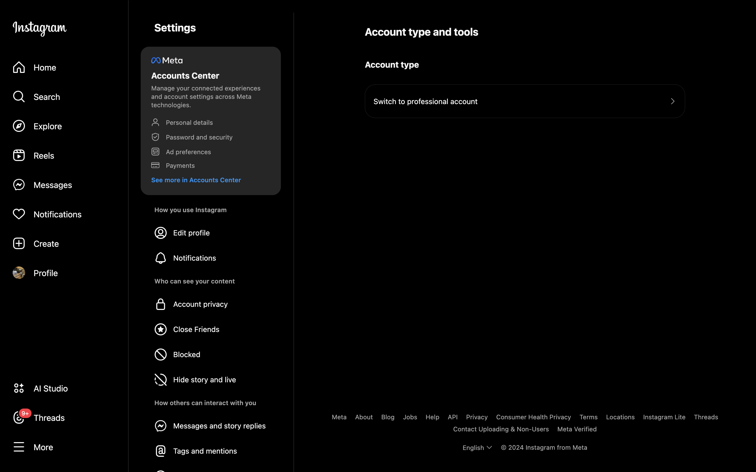The height and width of the screenshot is (472, 756).
Task: Click the Close Friends star icon
Action: pos(161,329)
